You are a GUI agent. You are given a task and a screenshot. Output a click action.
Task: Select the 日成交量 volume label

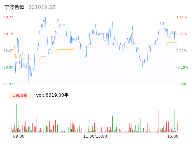click(x=20, y=96)
